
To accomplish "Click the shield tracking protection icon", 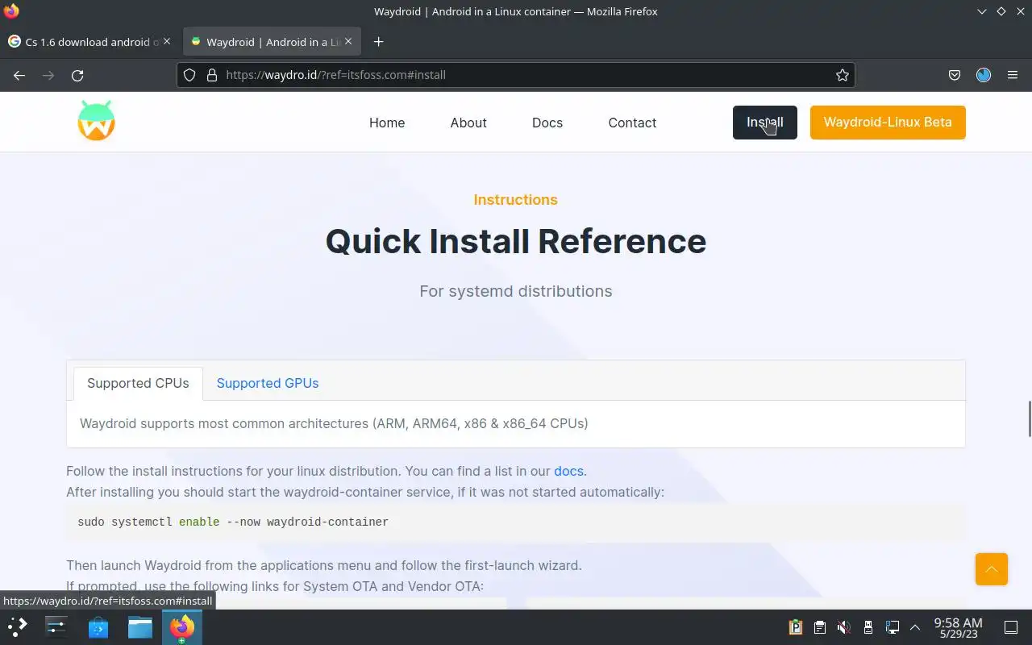I will 189,75.
